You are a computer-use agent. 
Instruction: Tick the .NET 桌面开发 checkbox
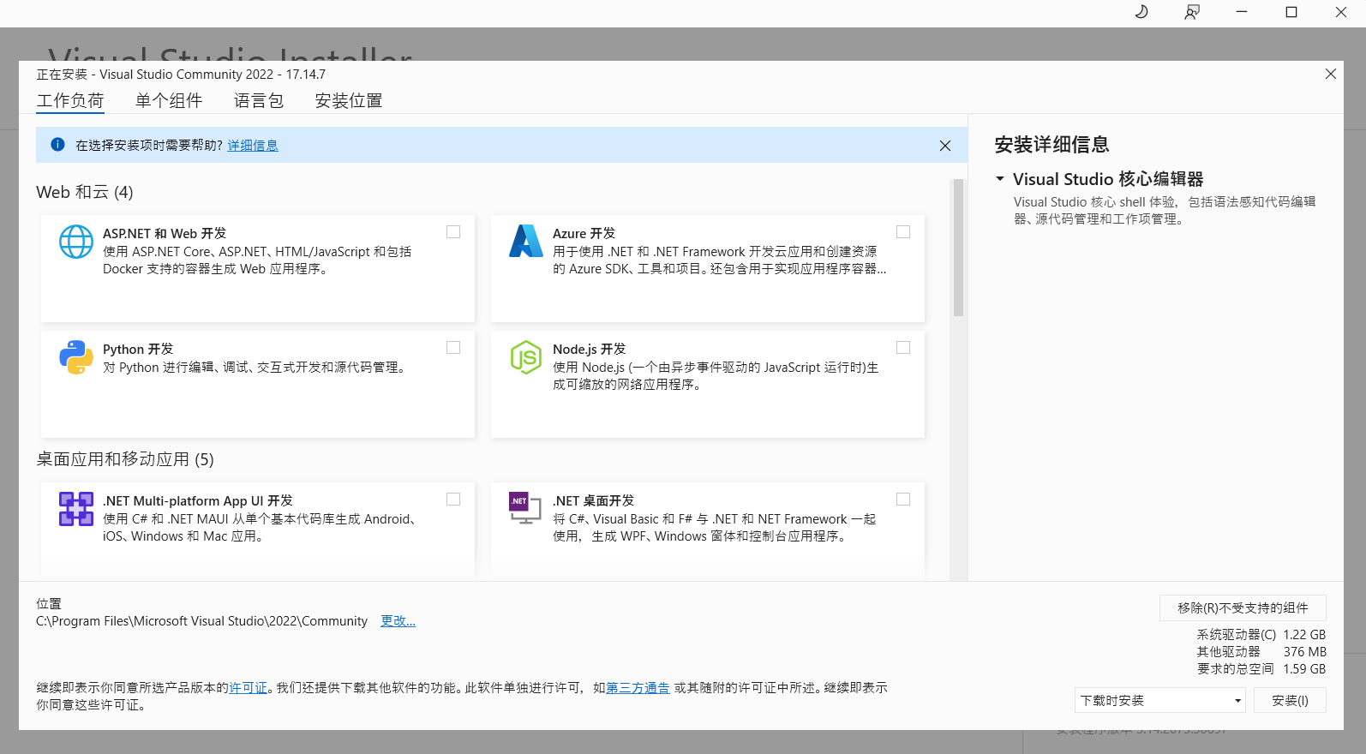903,500
